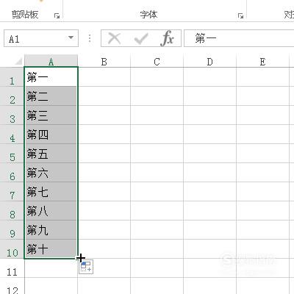Click cell containing 第八
The width and height of the screenshot is (294, 294).
point(51,211)
